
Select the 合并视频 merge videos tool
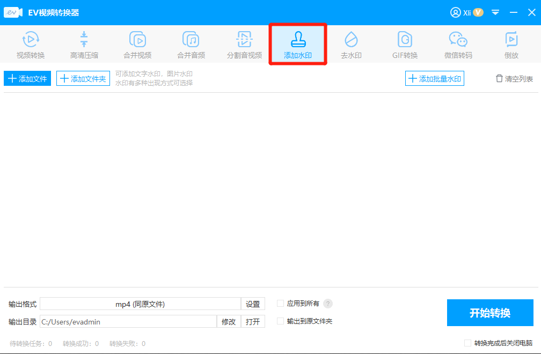coord(137,44)
